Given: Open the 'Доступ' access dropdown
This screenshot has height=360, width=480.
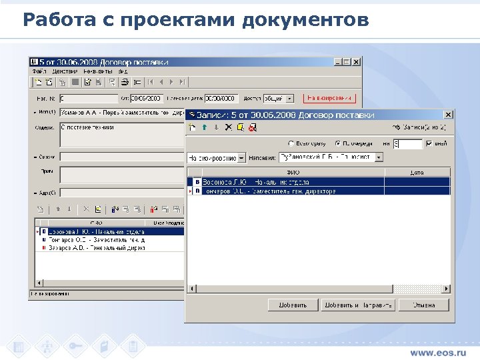Looking at the screenshot, I should (289, 99).
